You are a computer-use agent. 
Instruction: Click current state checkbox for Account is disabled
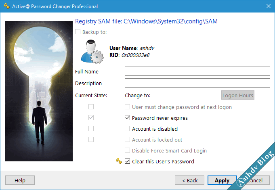(x=91, y=128)
